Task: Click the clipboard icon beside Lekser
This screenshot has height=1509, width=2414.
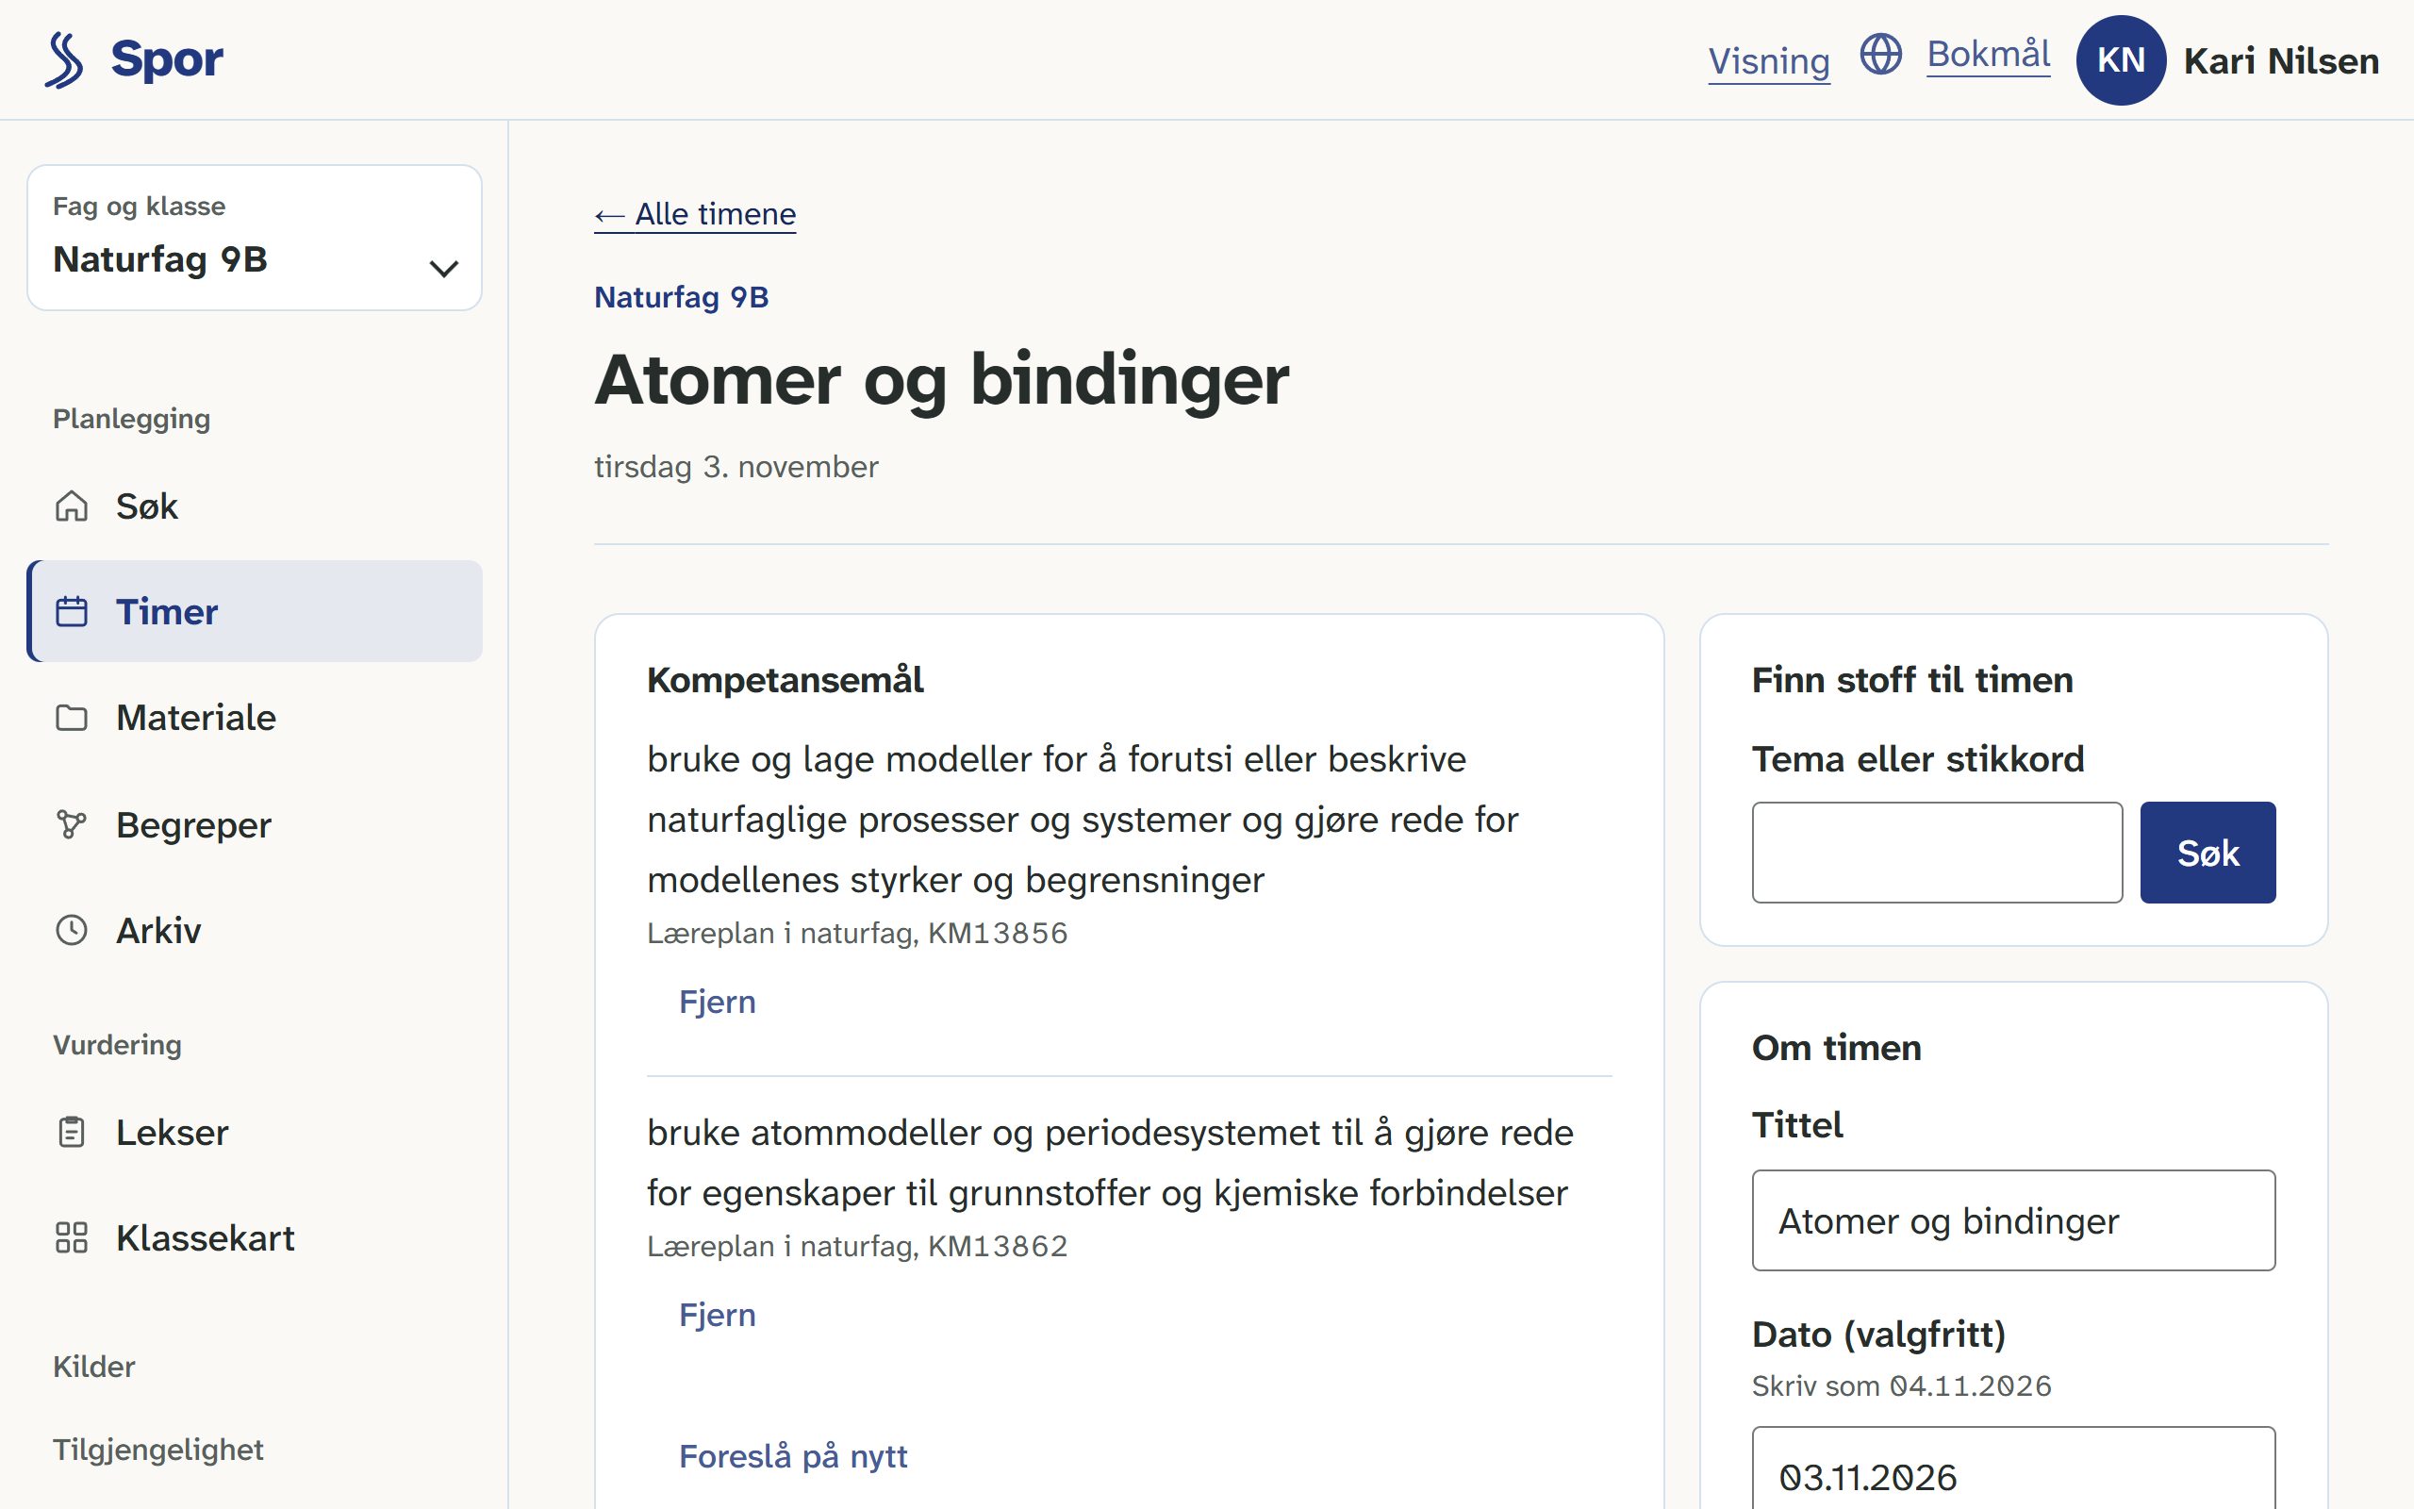Action: (72, 1132)
